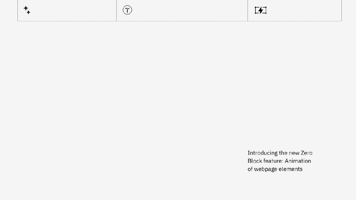Click the letter T inside the circle logo
Image resolution: width=356 pixels, height=200 pixels.
coord(127,10)
